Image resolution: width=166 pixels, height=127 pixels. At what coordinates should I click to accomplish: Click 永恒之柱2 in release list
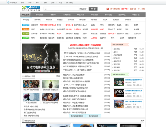pos(117,70)
